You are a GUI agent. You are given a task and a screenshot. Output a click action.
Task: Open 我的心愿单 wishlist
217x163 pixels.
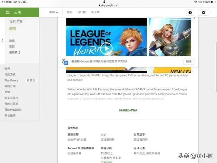[11, 104]
